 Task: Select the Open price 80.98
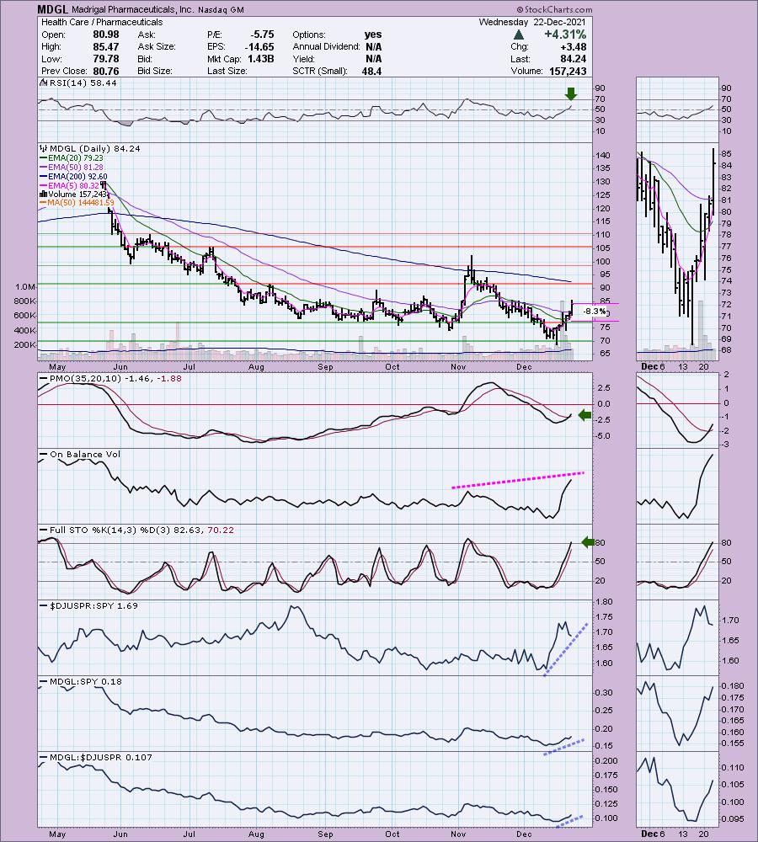pos(106,35)
